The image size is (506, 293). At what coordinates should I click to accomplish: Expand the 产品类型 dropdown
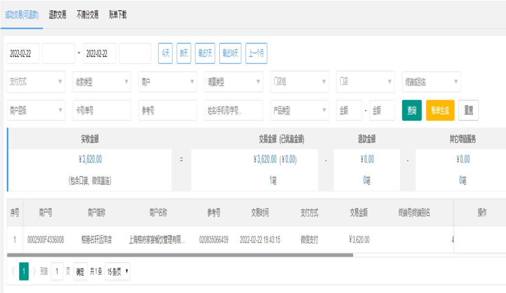click(299, 110)
